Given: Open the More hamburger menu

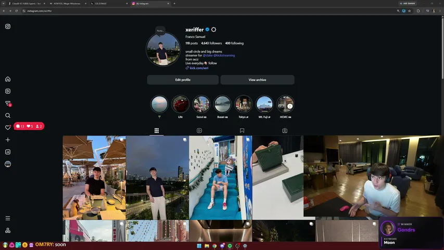Looking at the screenshot, I should (8, 218).
